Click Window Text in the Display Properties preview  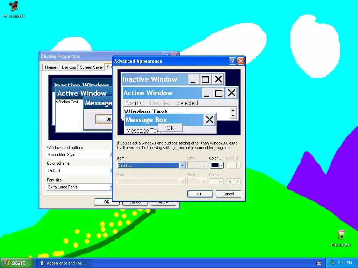tap(67, 102)
